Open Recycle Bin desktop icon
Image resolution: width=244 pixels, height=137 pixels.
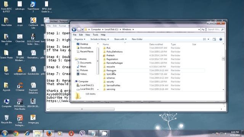[x=6, y=119]
